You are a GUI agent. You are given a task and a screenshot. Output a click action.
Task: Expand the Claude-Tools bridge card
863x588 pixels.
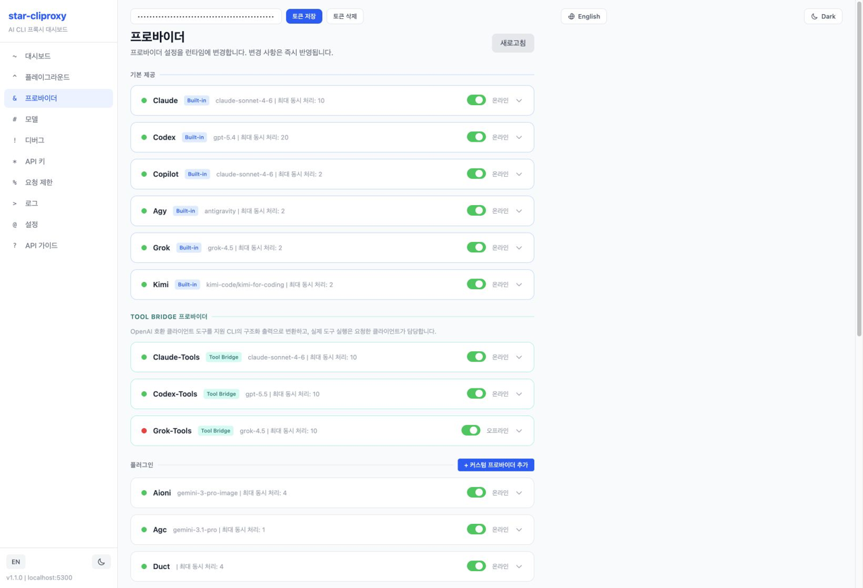pos(519,357)
